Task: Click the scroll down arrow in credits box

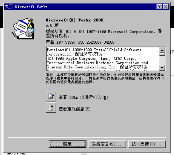Action: coord(162,67)
